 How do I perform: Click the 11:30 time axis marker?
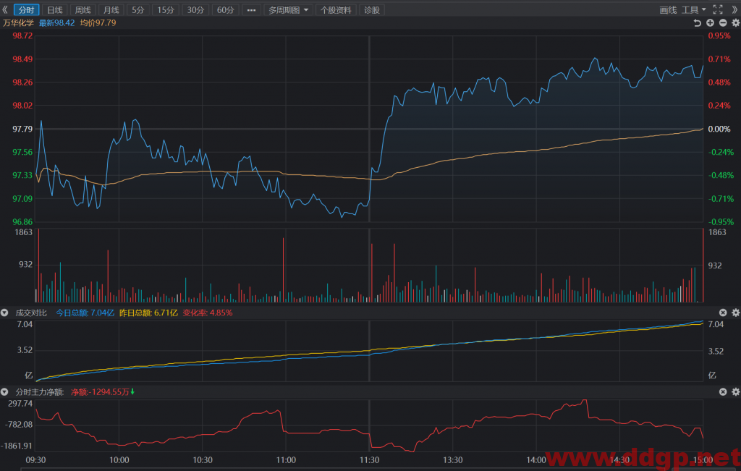pos(370,460)
